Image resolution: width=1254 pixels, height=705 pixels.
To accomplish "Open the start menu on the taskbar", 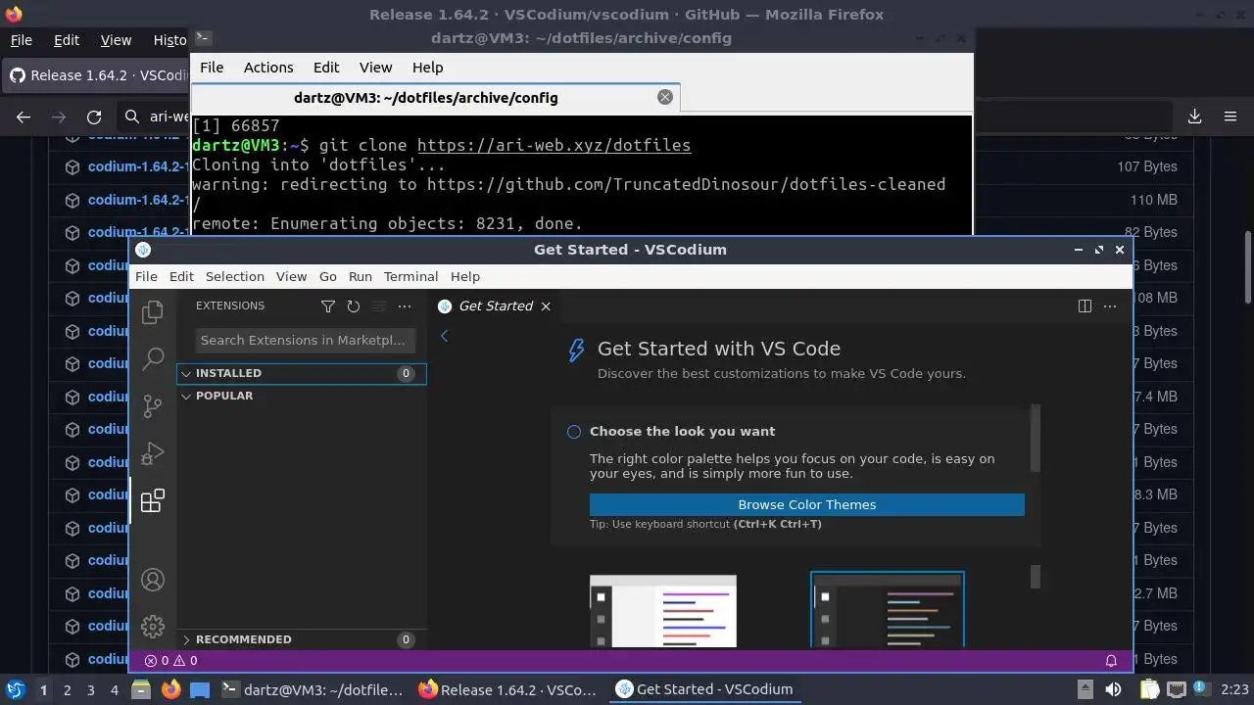I will pyautogui.click(x=15, y=689).
